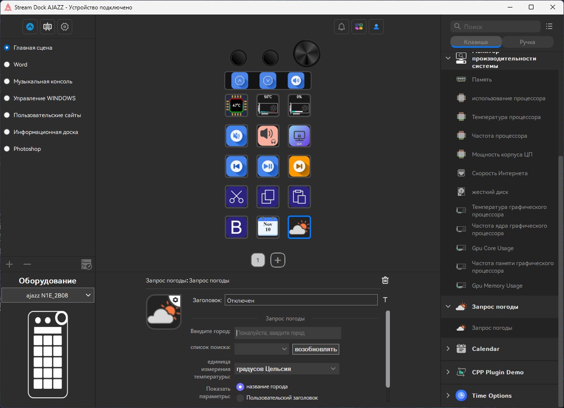Select the first small knob
This screenshot has width=564, height=408.
tap(239, 58)
